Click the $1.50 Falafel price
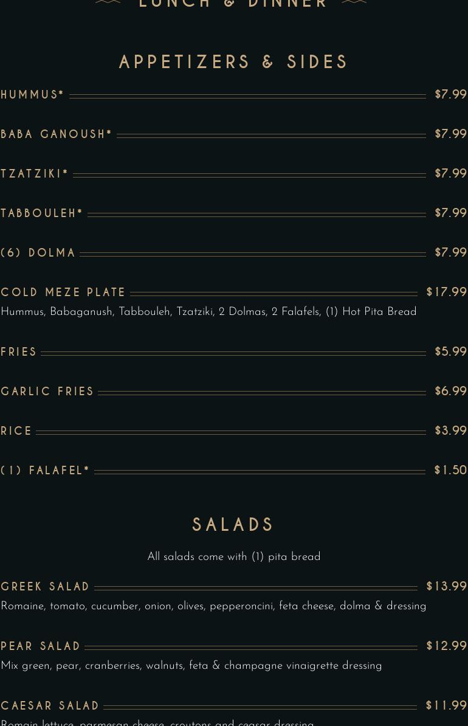This screenshot has height=726, width=468. point(450,470)
